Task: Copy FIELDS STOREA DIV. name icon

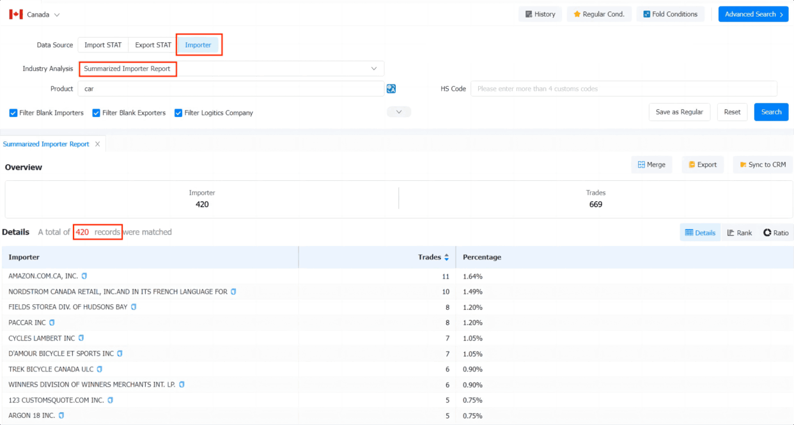Action: coord(134,307)
